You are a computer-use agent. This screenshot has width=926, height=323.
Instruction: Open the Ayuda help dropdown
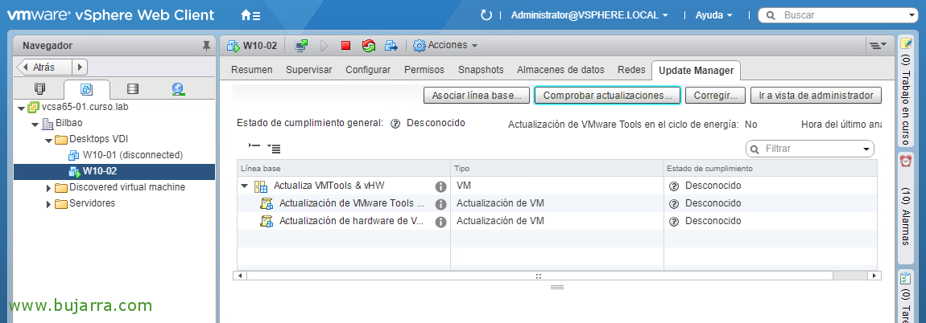713,15
